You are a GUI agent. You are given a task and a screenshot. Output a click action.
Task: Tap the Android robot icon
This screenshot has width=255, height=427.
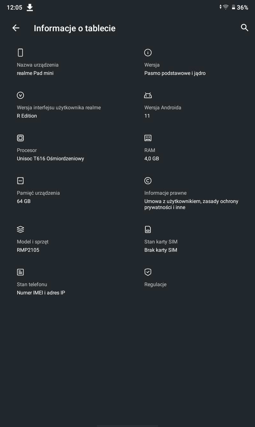[148, 95]
